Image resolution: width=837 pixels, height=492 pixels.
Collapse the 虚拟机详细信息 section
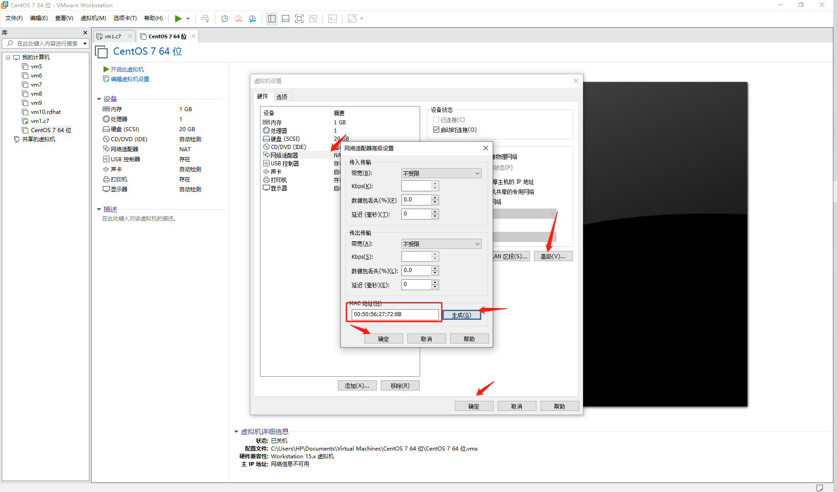click(x=236, y=431)
